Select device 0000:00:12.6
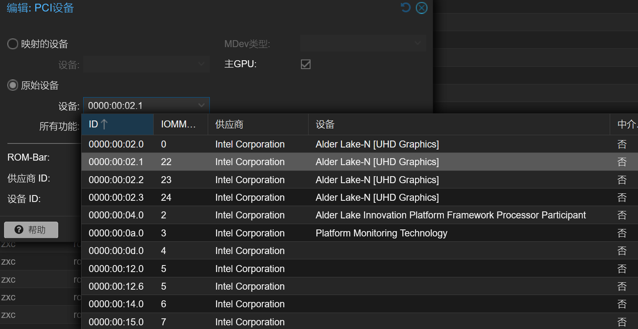This screenshot has width=638, height=329. click(x=360, y=286)
